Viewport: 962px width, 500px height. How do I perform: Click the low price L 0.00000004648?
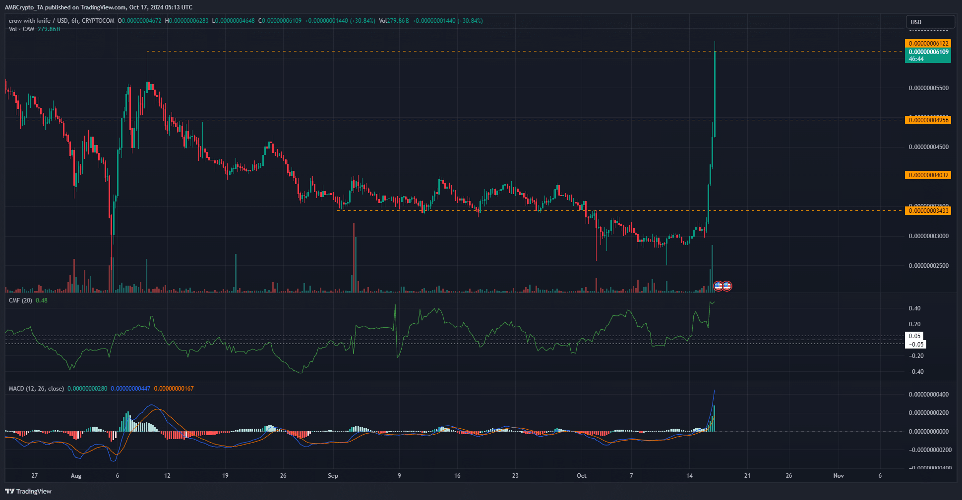(233, 21)
